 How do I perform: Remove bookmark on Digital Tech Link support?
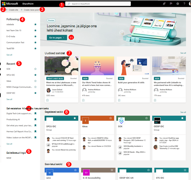click(x=35, y=113)
